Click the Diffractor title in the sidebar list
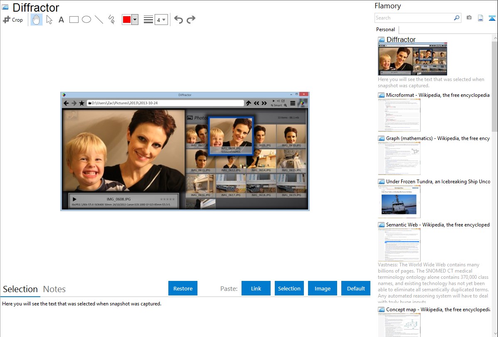Viewport: 498px width, 337px height. (x=401, y=39)
